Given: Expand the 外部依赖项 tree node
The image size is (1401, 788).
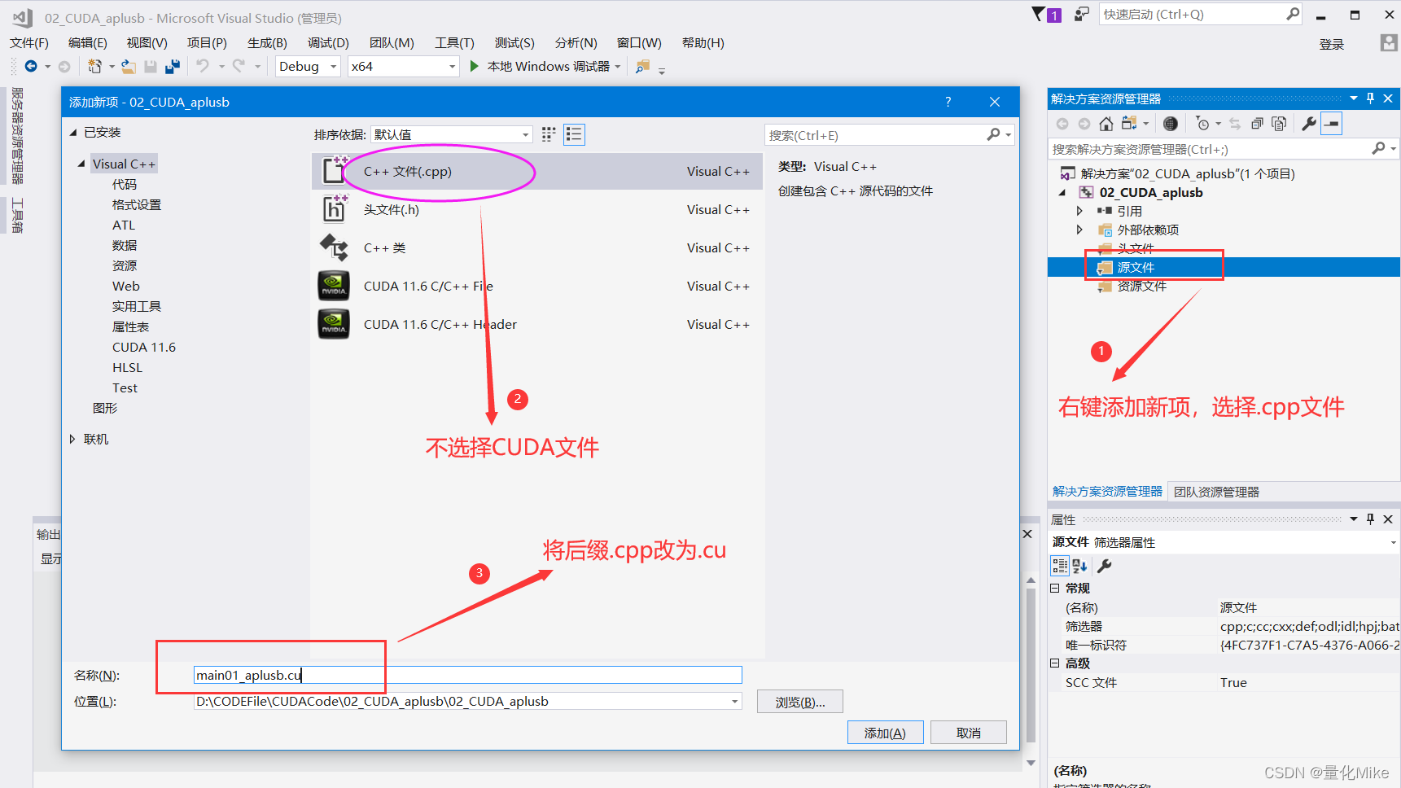Looking at the screenshot, I should pos(1079,230).
